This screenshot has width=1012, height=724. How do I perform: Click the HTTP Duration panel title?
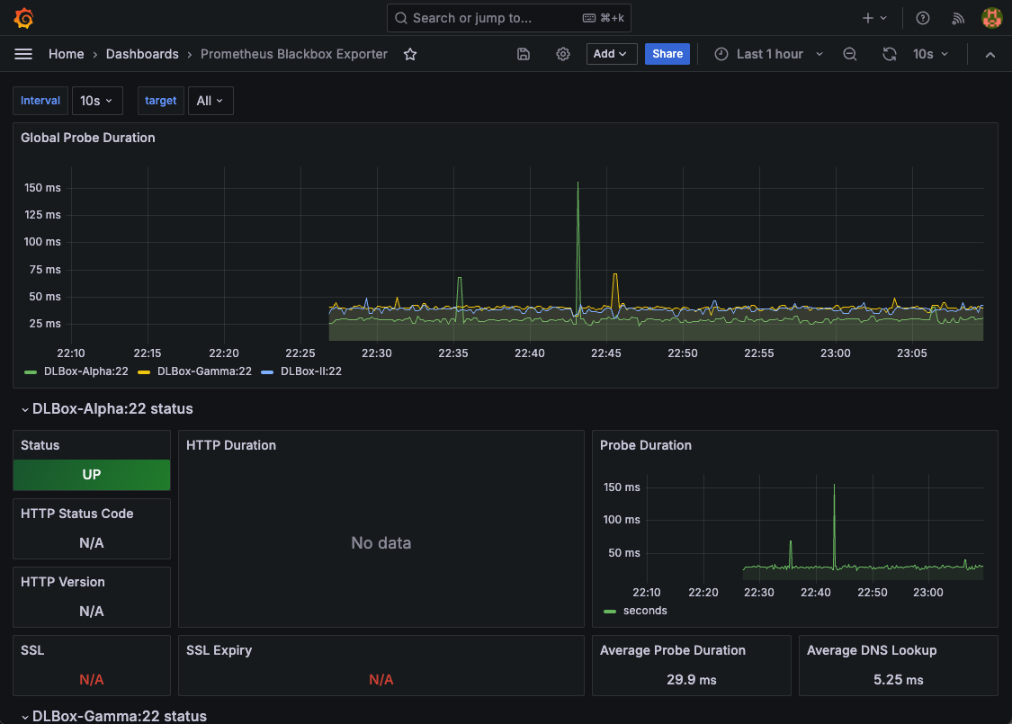click(x=231, y=445)
